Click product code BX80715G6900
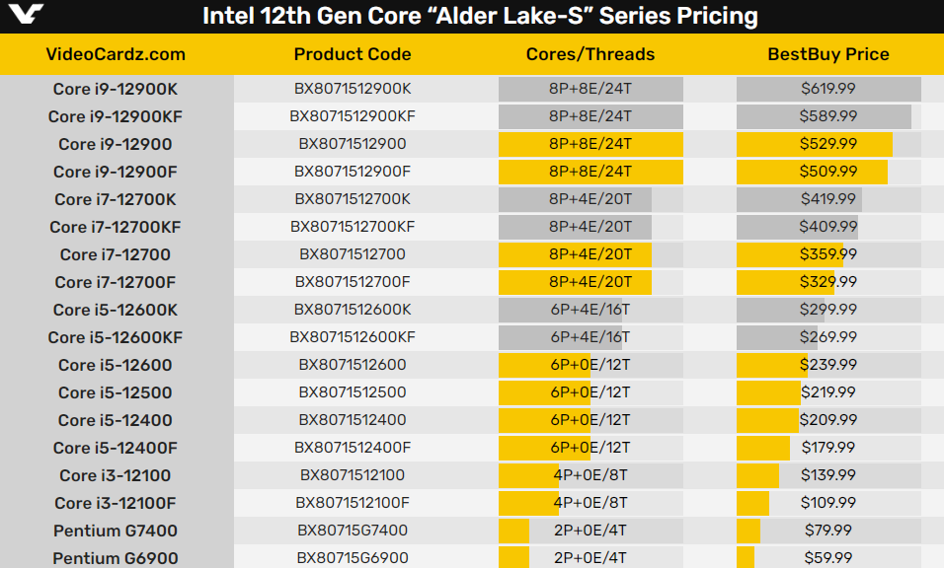This screenshot has width=944, height=568. pos(353,558)
